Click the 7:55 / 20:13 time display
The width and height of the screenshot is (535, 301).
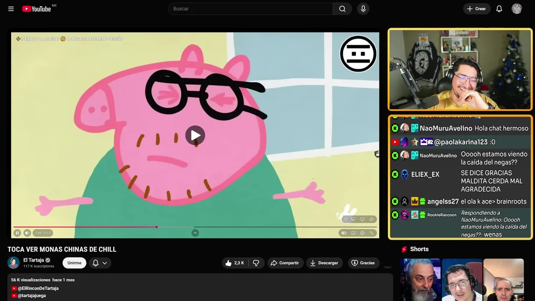click(43, 233)
